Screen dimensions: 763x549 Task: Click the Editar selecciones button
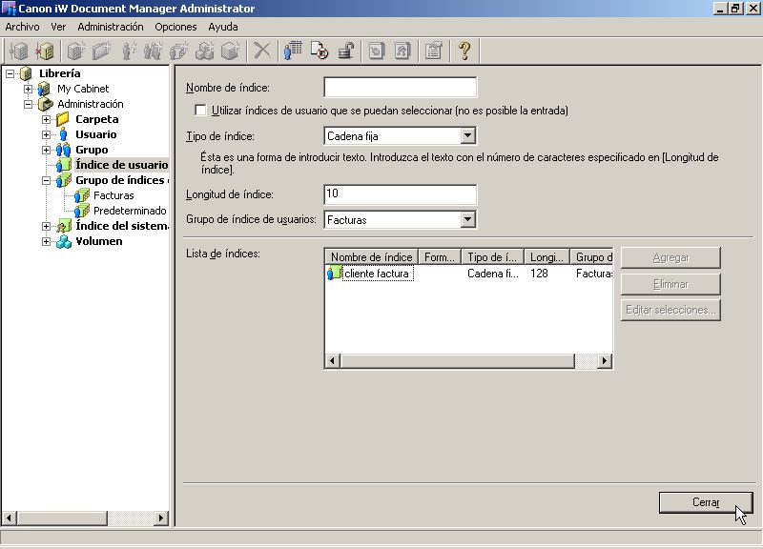670,310
